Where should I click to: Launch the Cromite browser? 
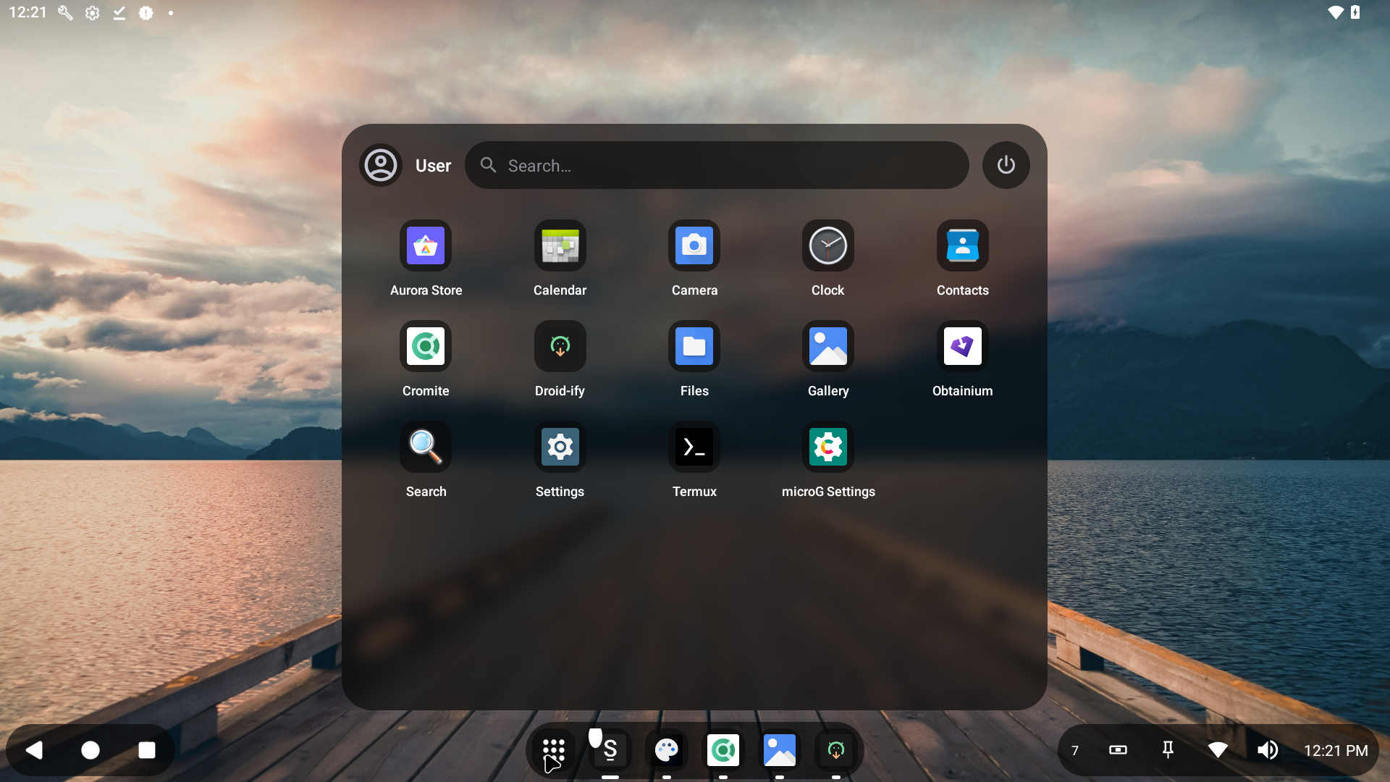click(x=426, y=346)
